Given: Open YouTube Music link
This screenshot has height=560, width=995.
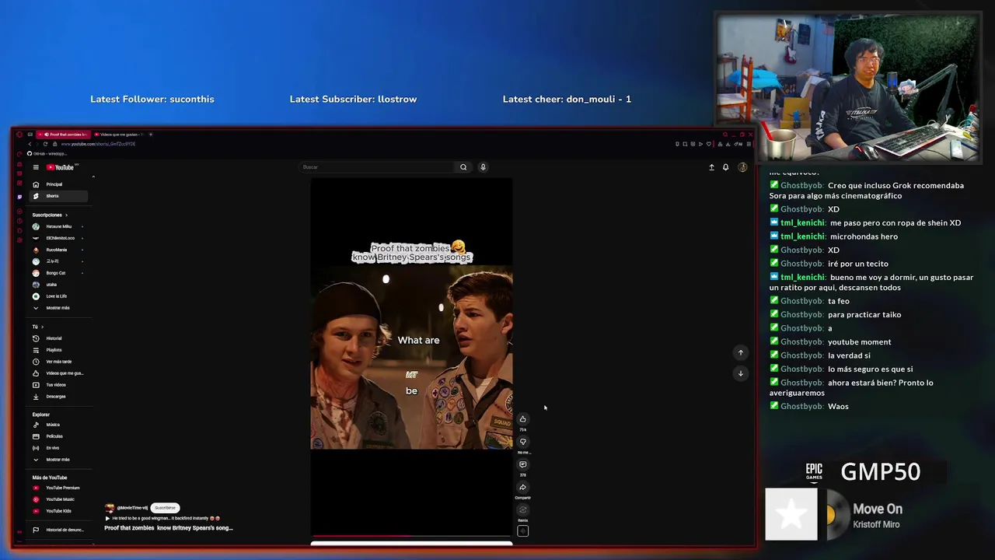Looking at the screenshot, I should point(60,499).
